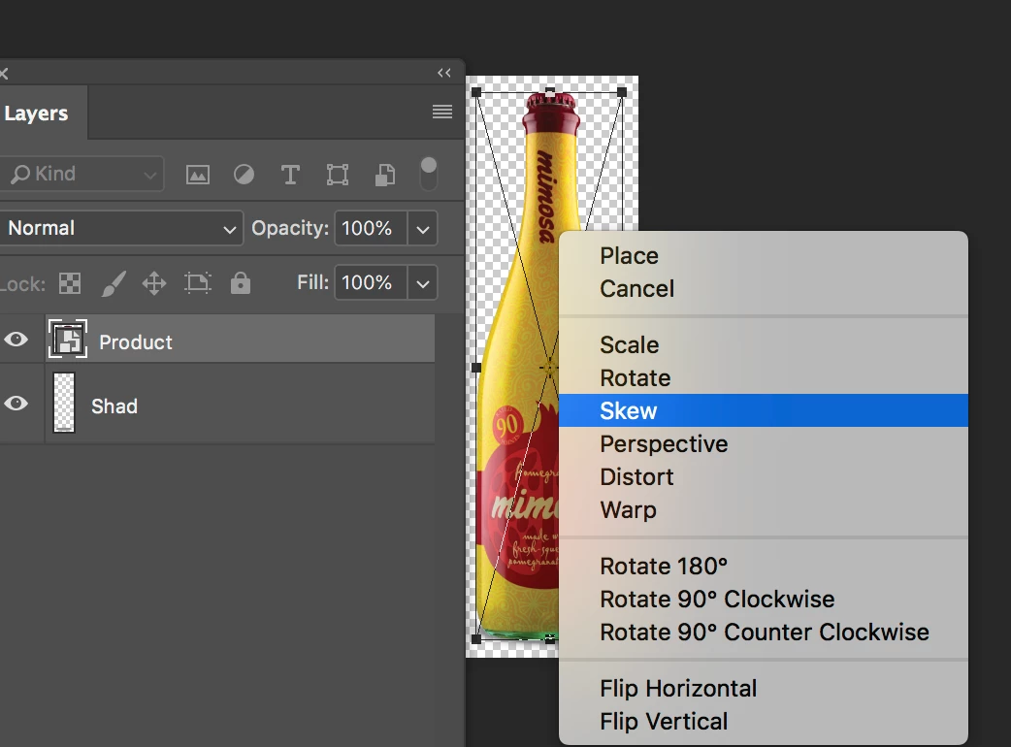Click left-middle transform handle
The image size is (1011, 747).
coord(476,368)
